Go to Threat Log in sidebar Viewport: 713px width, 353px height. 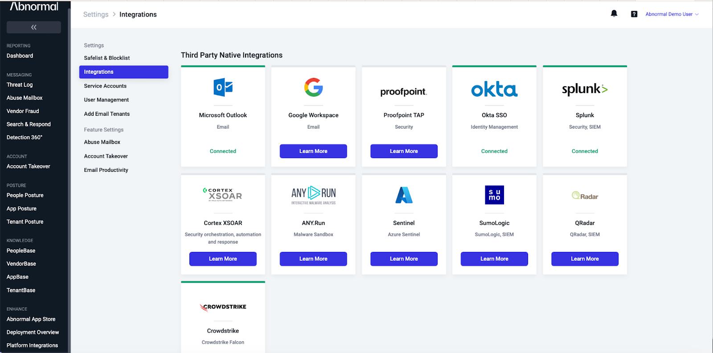(x=20, y=85)
